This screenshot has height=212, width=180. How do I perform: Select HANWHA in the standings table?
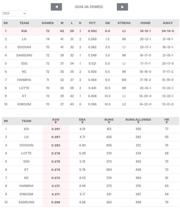(24, 80)
